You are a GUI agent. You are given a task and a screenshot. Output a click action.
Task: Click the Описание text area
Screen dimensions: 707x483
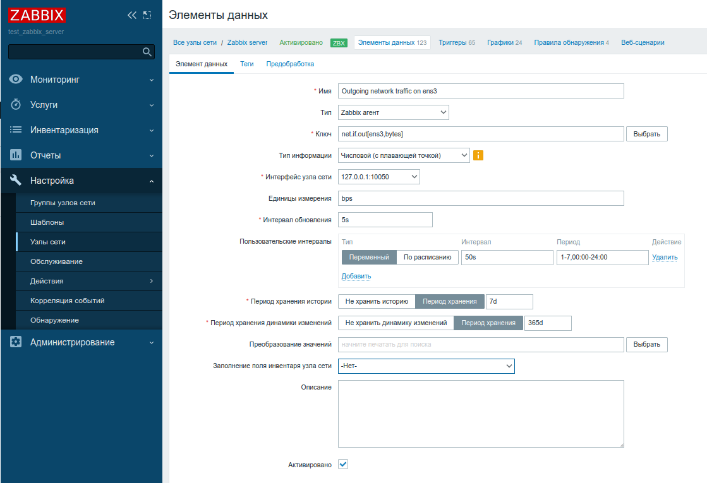click(x=481, y=414)
